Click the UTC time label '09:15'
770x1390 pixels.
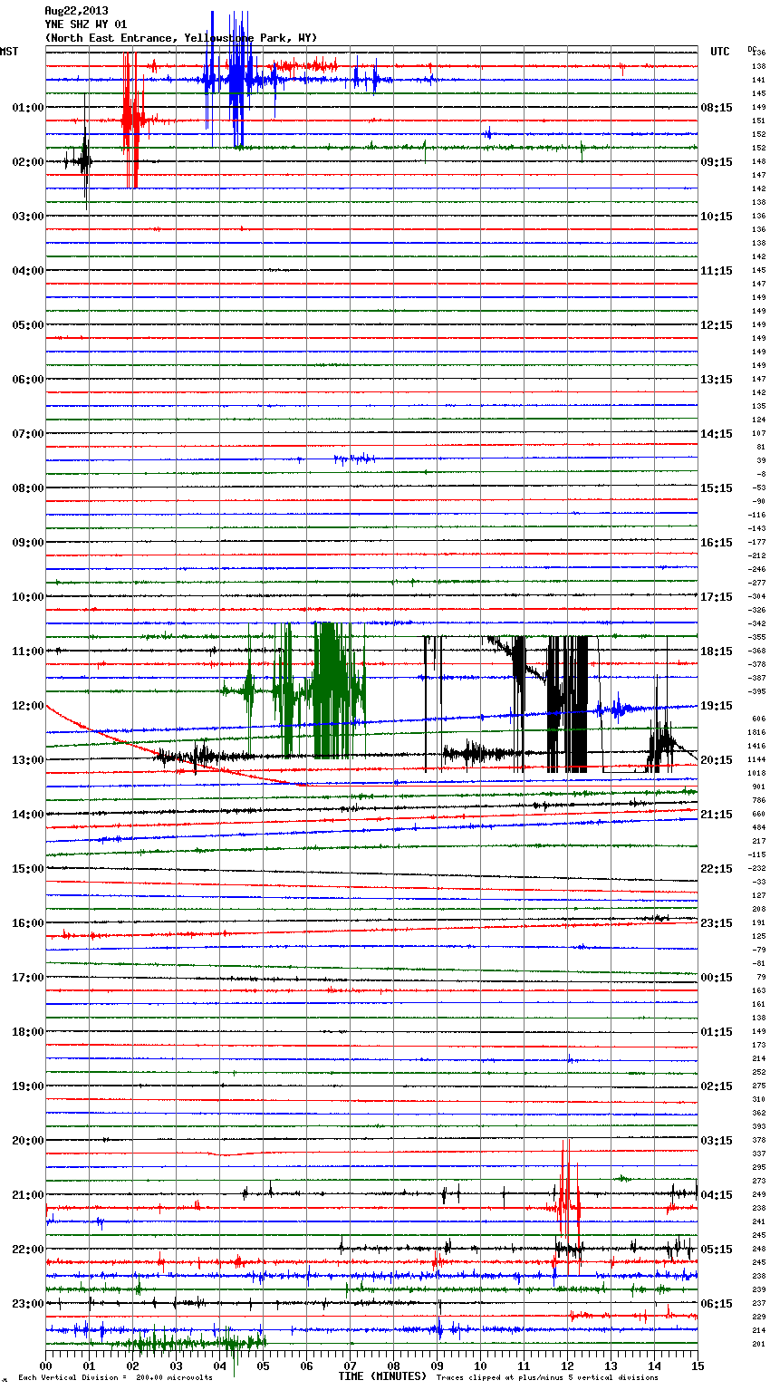(717, 162)
